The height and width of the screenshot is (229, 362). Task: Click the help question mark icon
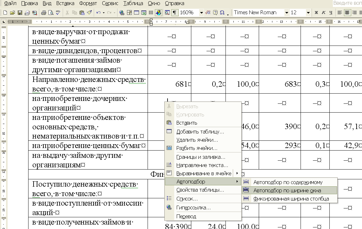tap(215, 13)
